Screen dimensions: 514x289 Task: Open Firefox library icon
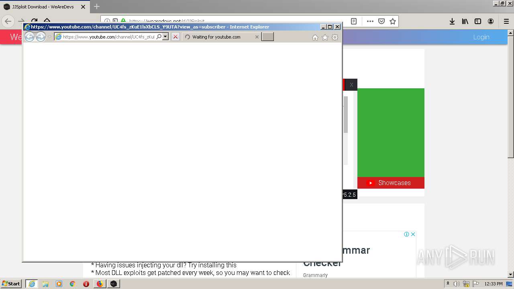click(465, 21)
